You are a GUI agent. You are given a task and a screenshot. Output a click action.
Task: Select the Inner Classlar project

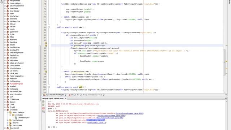(14, 11)
